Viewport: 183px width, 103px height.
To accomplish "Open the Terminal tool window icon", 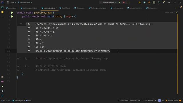I will pyautogui.click(x=2, y=82).
